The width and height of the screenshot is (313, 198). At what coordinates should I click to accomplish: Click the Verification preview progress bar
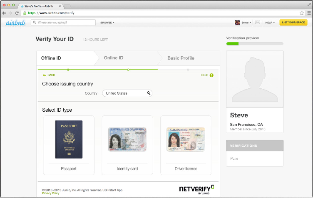(x=255, y=44)
